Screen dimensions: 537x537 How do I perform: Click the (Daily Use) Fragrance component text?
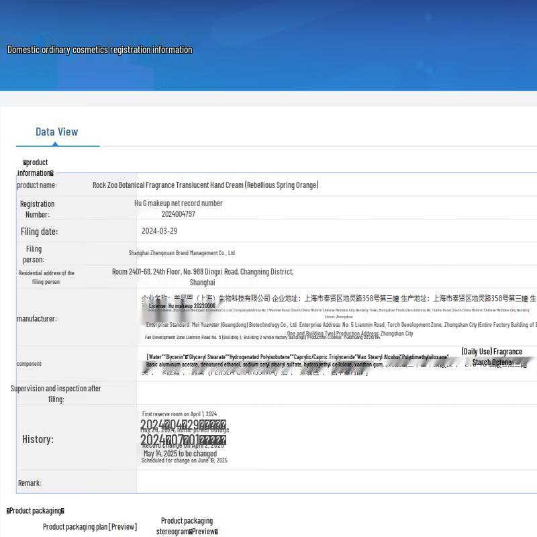491,352
